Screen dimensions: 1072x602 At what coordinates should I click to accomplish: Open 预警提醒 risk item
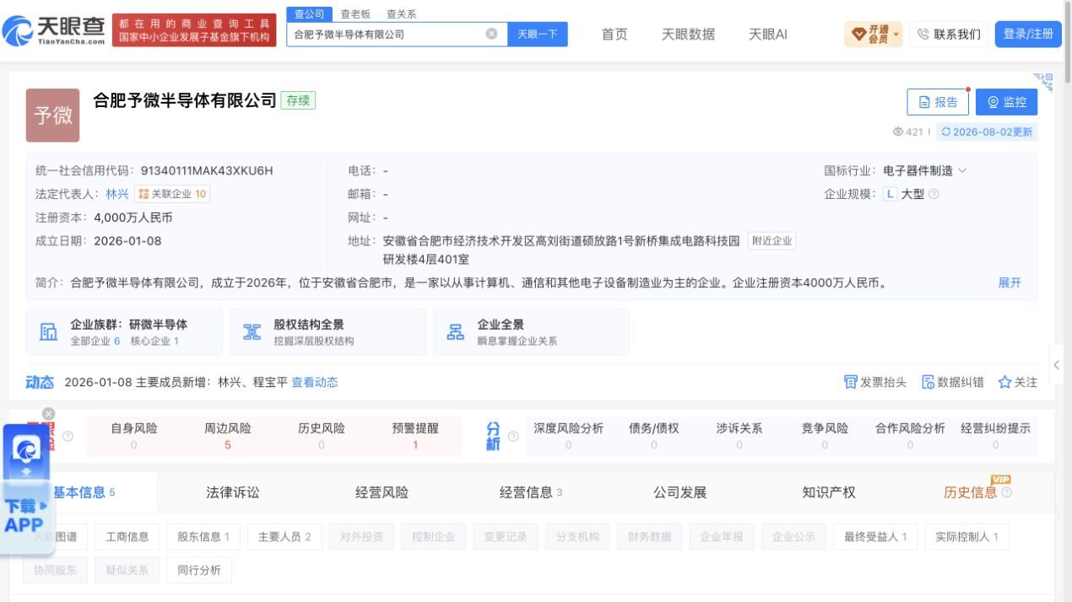[x=415, y=435]
